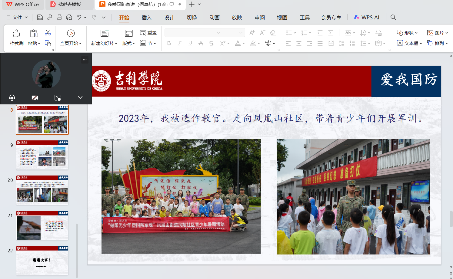
Task: Click Increase Paragraph Spacing icon
Action: [341, 43]
